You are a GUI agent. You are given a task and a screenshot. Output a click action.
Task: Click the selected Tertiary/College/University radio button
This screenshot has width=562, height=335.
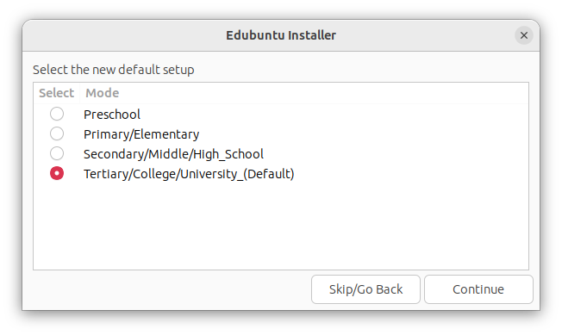point(57,173)
